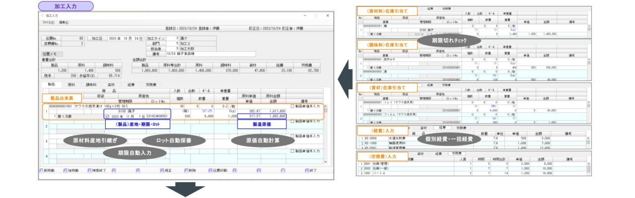Switch to the 原料 tab in main window
Screen dimensions: 635x198
pos(71,85)
